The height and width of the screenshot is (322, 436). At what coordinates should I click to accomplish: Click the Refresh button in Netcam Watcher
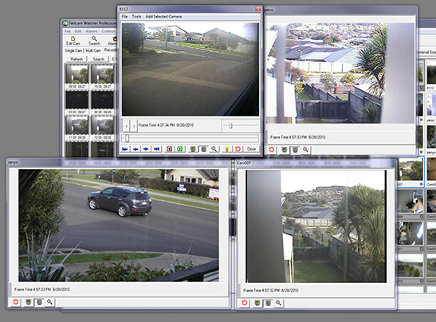pyautogui.click(x=77, y=59)
